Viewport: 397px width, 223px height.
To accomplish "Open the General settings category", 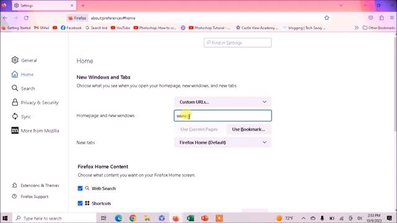I will 24,60.
